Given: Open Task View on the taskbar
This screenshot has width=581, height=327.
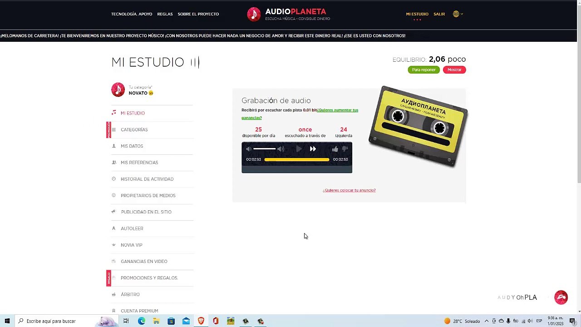Looking at the screenshot, I should point(126,321).
